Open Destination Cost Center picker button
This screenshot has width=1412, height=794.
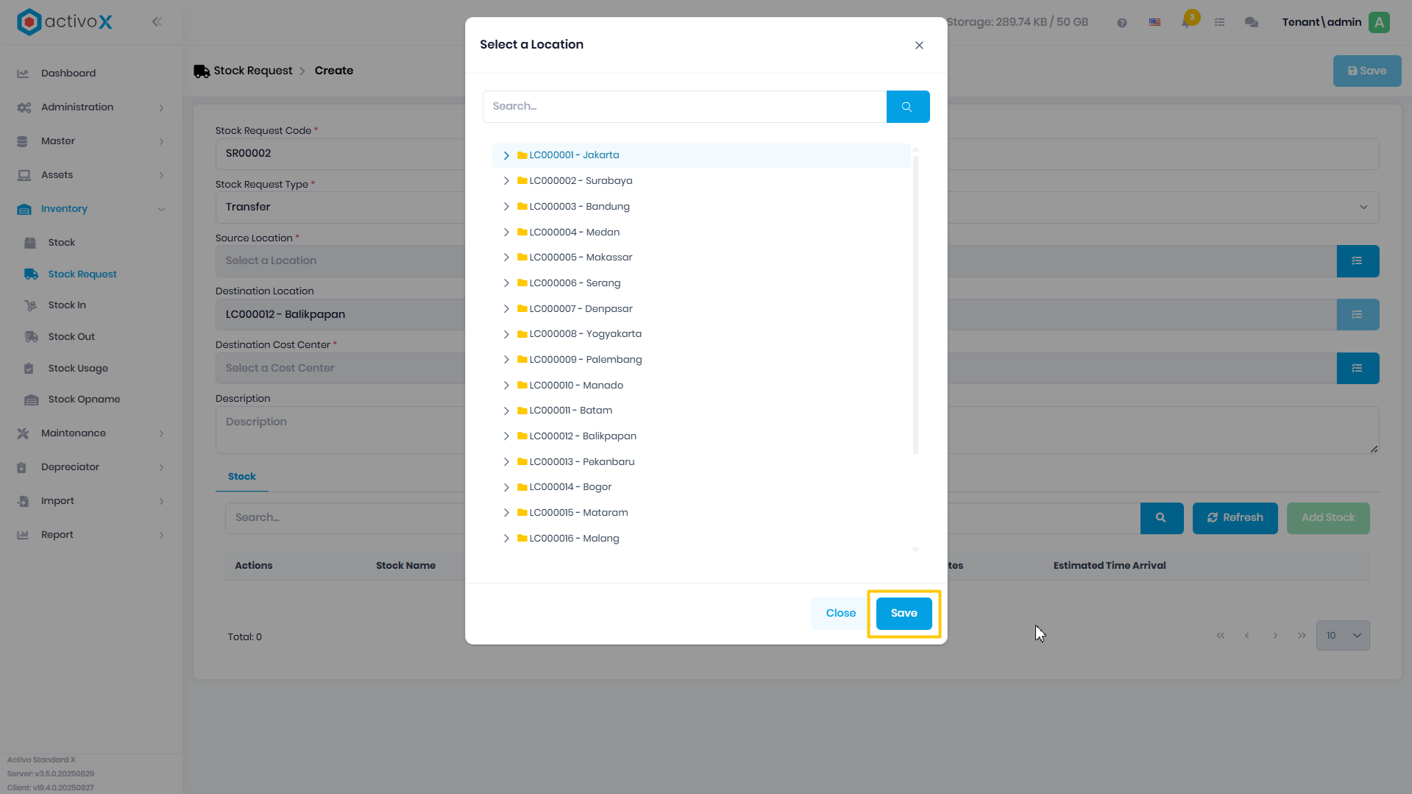tap(1358, 369)
